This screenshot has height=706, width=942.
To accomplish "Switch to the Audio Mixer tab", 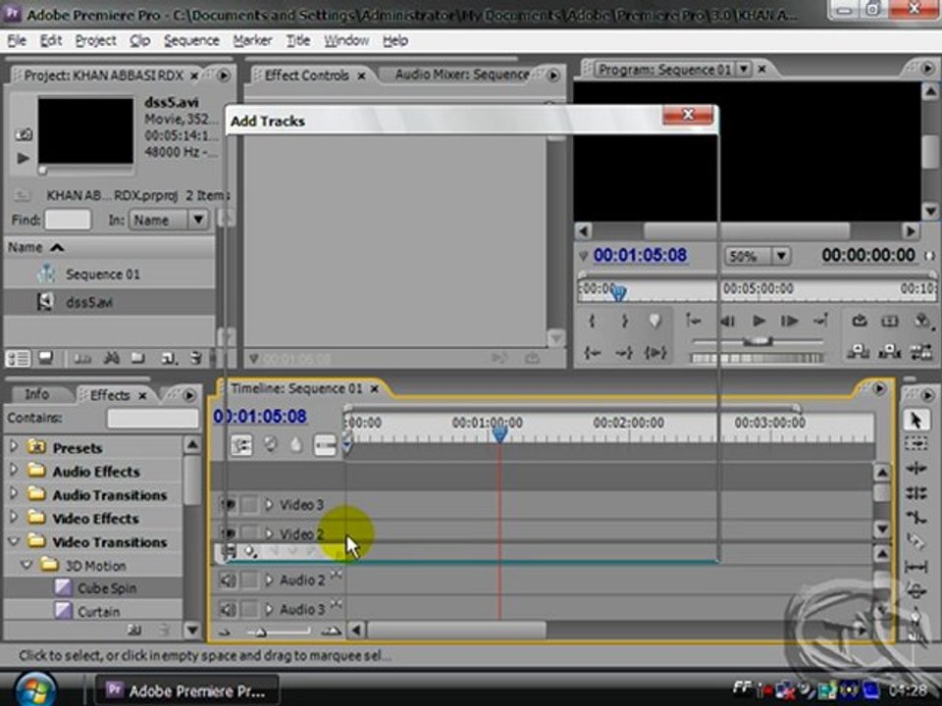I will [462, 75].
